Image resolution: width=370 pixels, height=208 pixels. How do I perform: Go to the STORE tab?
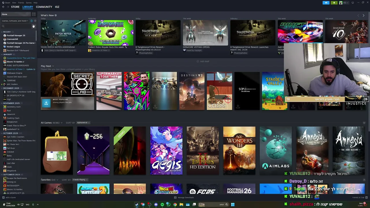[15, 7]
